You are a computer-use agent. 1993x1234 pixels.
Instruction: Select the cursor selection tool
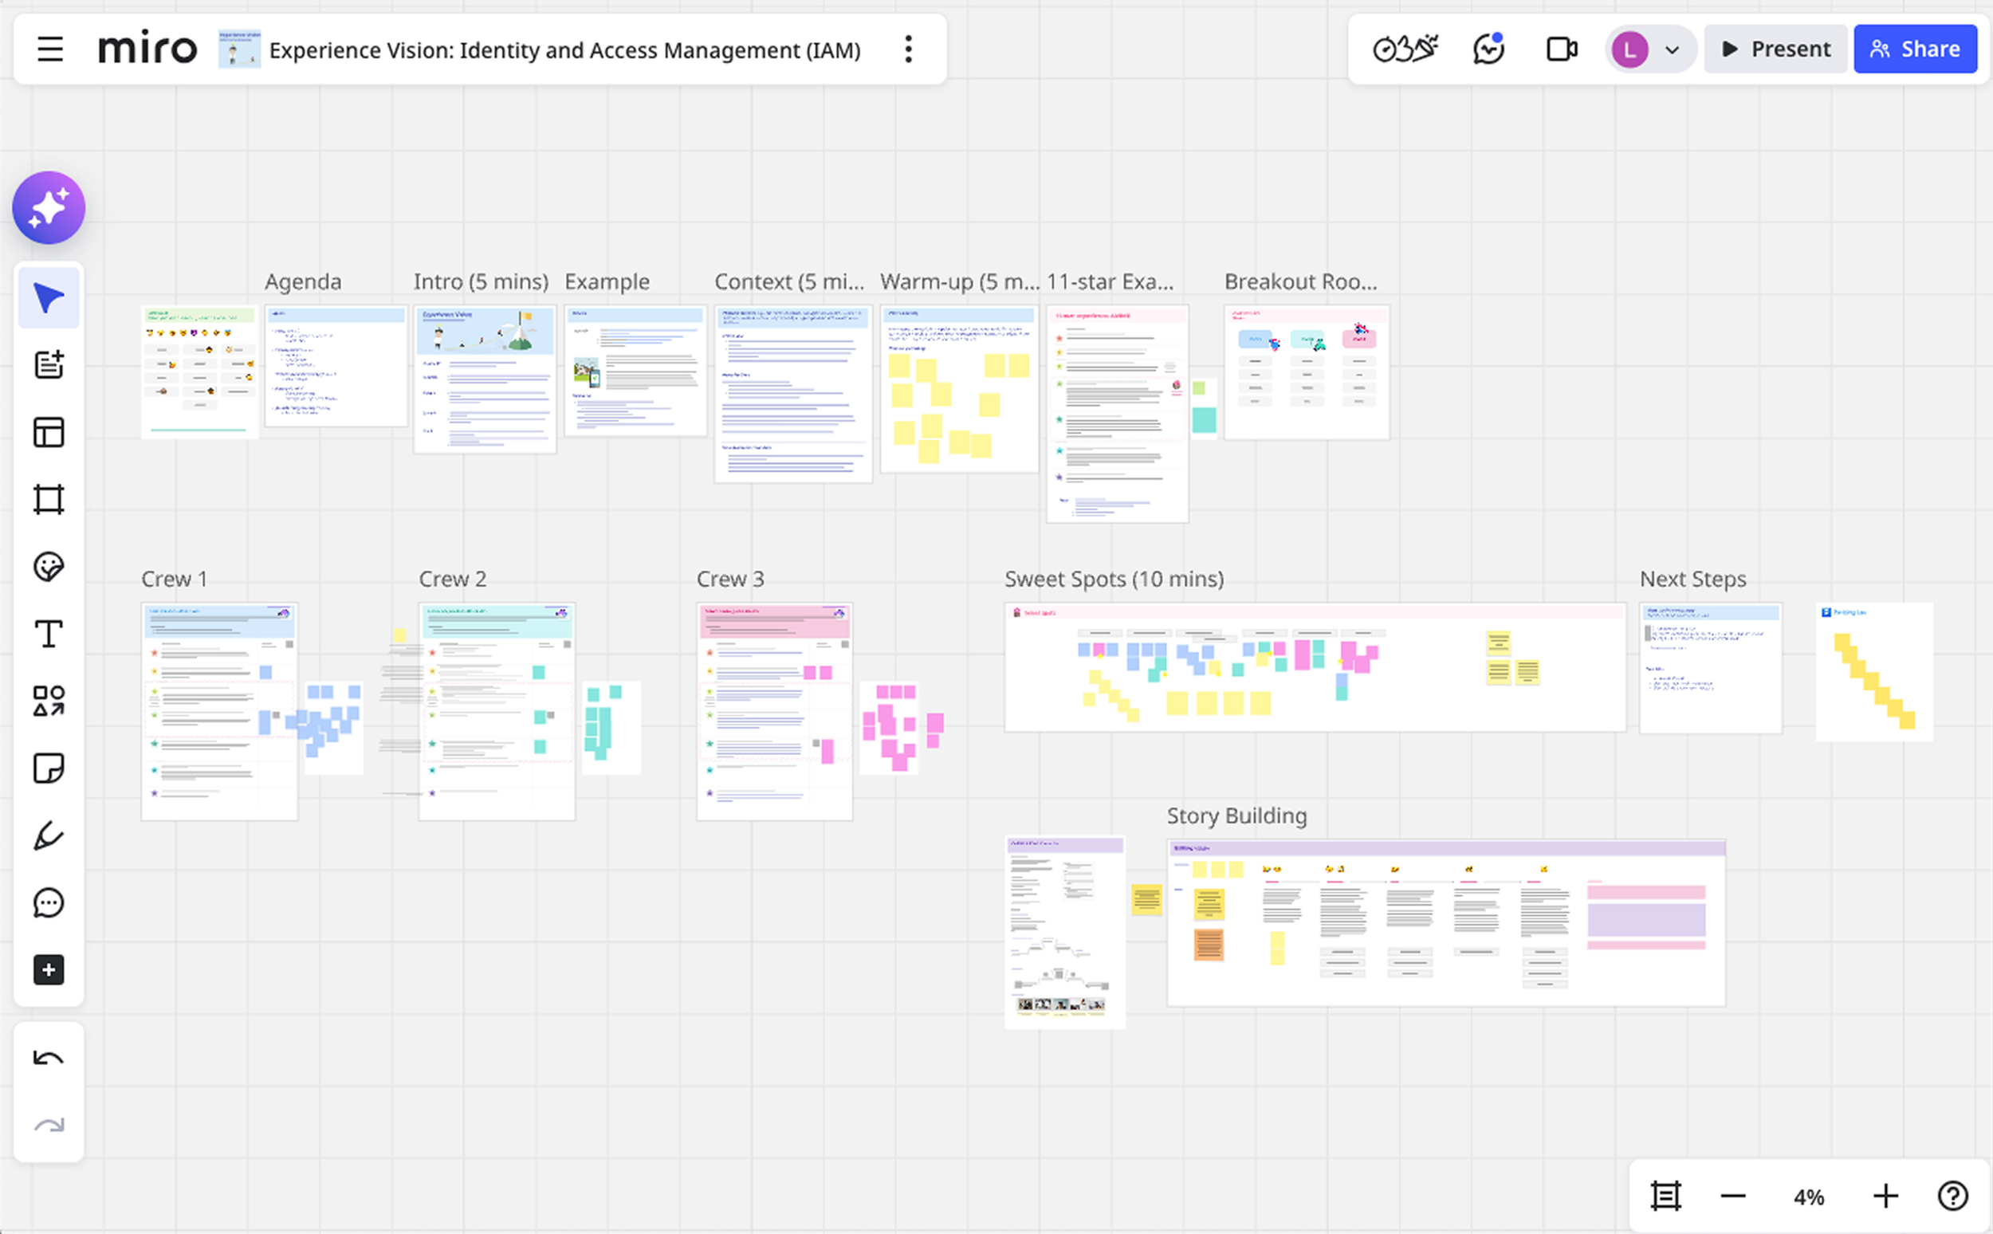[48, 298]
